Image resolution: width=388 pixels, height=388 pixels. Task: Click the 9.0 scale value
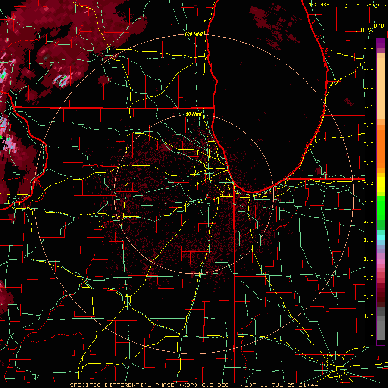[369, 68]
